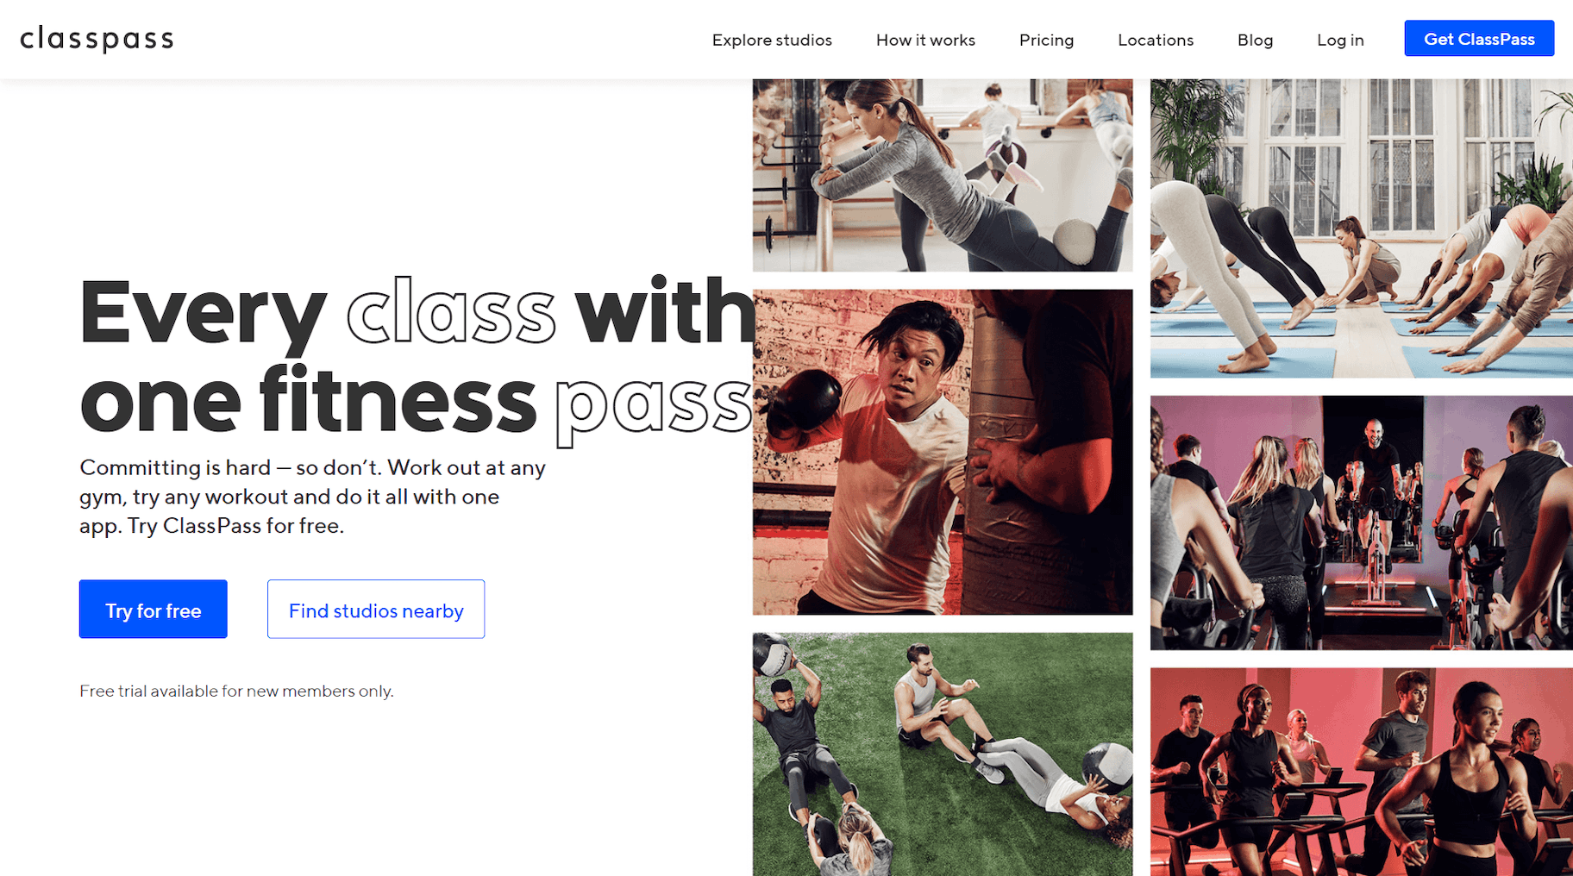
Task: Start the trial with Try for free
Action: [154, 610]
